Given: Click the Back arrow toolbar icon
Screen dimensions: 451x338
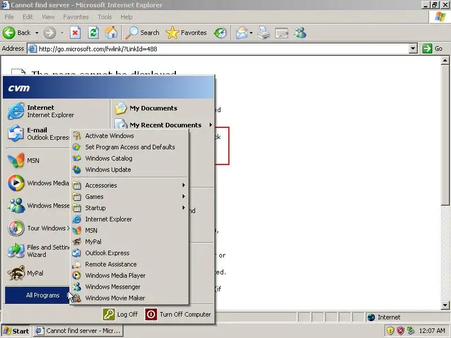Looking at the screenshot, I should pos(9,33).
